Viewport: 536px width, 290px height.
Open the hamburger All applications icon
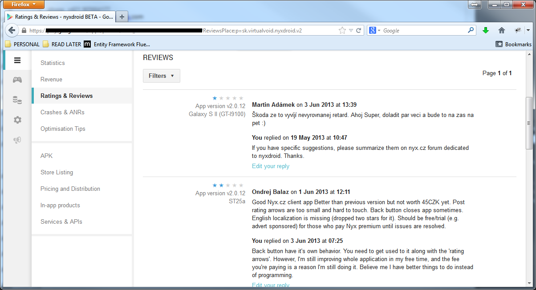pos(17,60)
